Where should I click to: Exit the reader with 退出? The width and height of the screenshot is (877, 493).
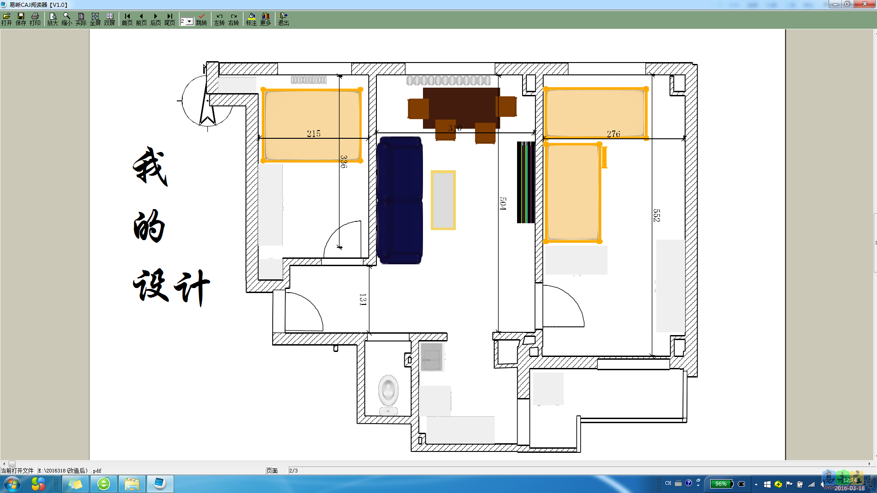coord(283,19)
